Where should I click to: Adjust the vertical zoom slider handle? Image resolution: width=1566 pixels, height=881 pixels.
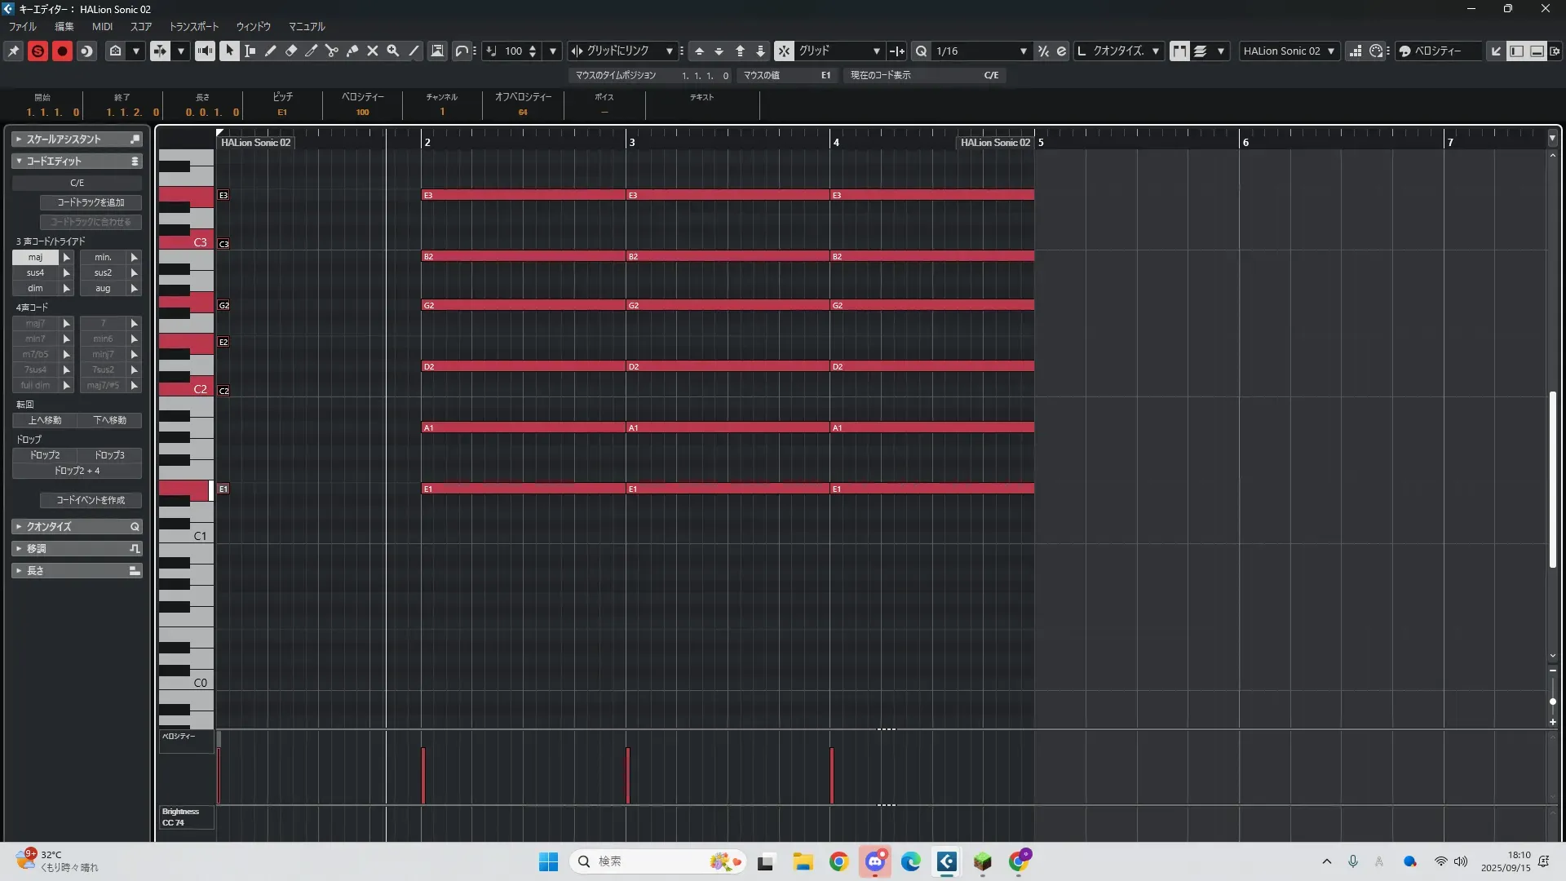1552,702
